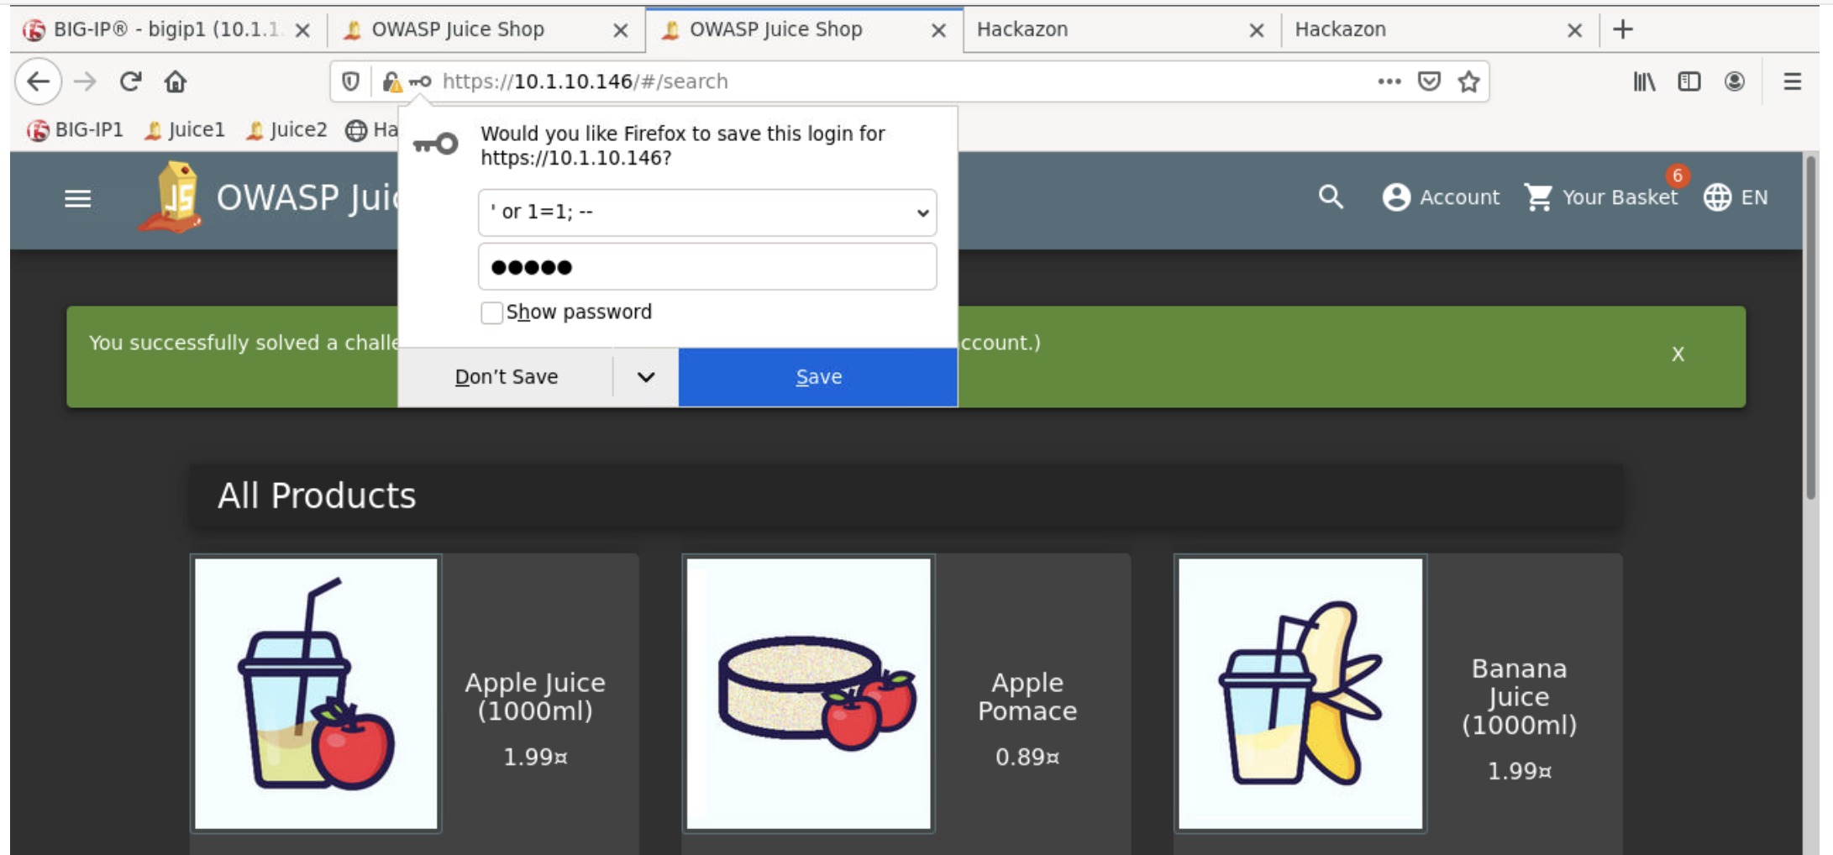This screenshot has height=855, width=1833.
Task: Expand the Don't Save options arrow
Action: [645, 377]
